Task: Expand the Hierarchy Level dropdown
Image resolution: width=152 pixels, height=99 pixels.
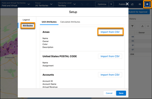Action: [74, 4]
